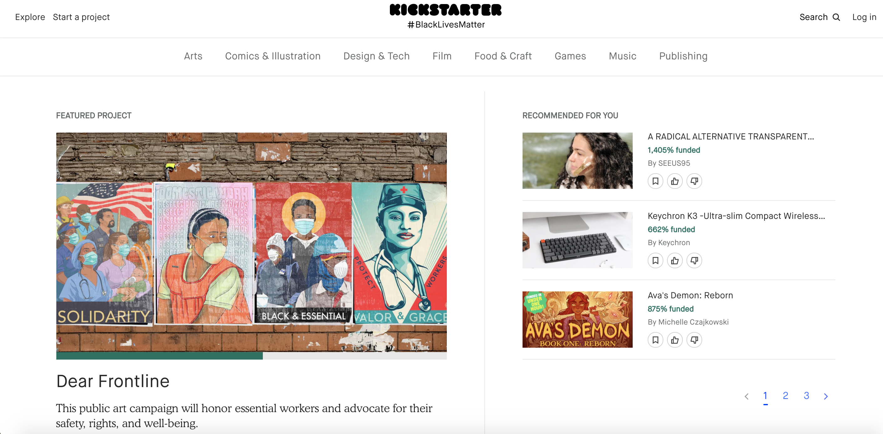
Task: Open the Film category
Action: (442, 56)
